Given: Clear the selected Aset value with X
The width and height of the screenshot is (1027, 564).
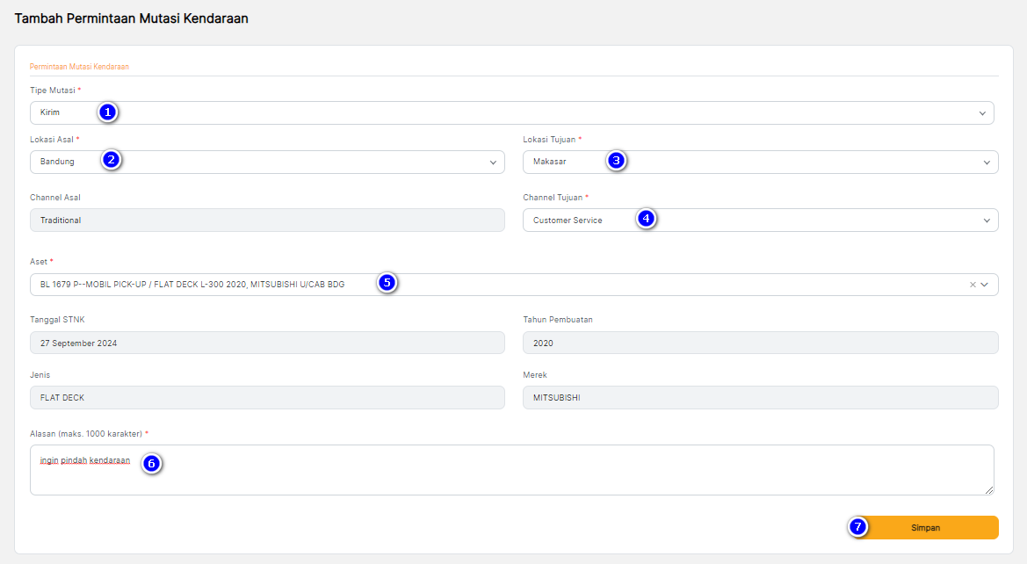Looking at the screenshot, I should coord(973,285).
